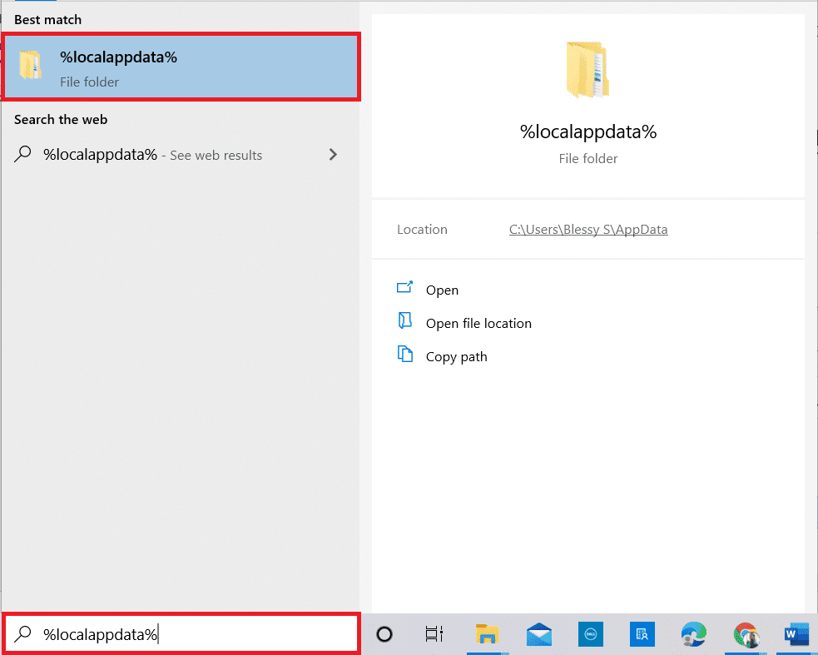
Task: Open Task View on the taskbar
Action: coord(434,634)
